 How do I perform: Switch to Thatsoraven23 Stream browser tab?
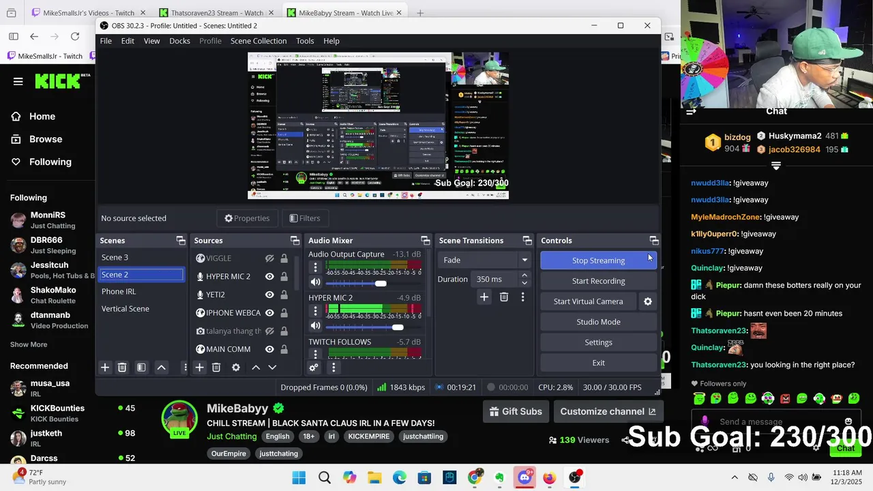coord(217,13)
